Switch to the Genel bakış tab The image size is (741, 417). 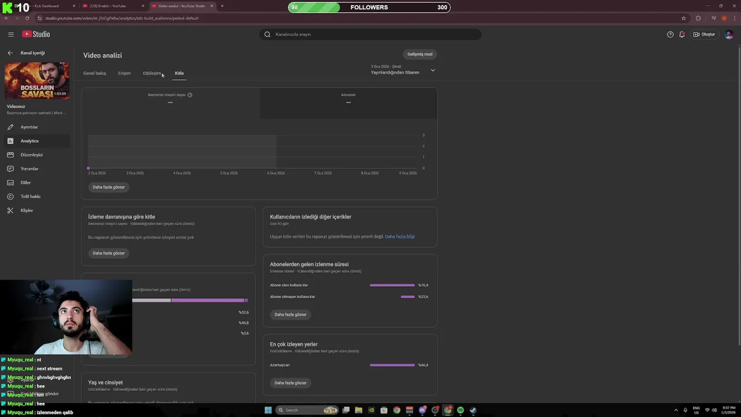[94, 74]
